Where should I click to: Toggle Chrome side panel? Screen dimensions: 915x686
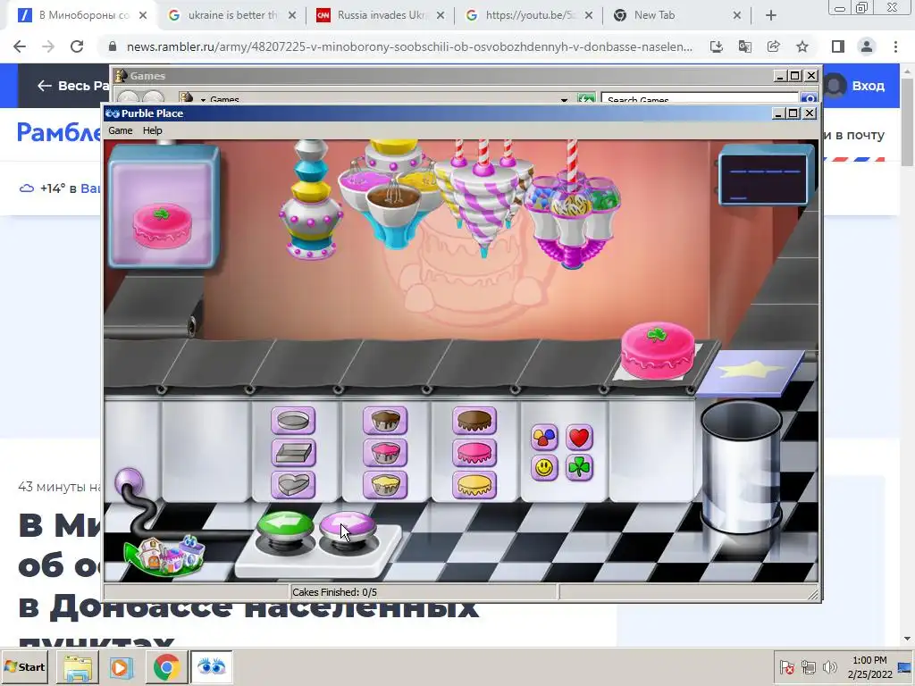point(838,46)
